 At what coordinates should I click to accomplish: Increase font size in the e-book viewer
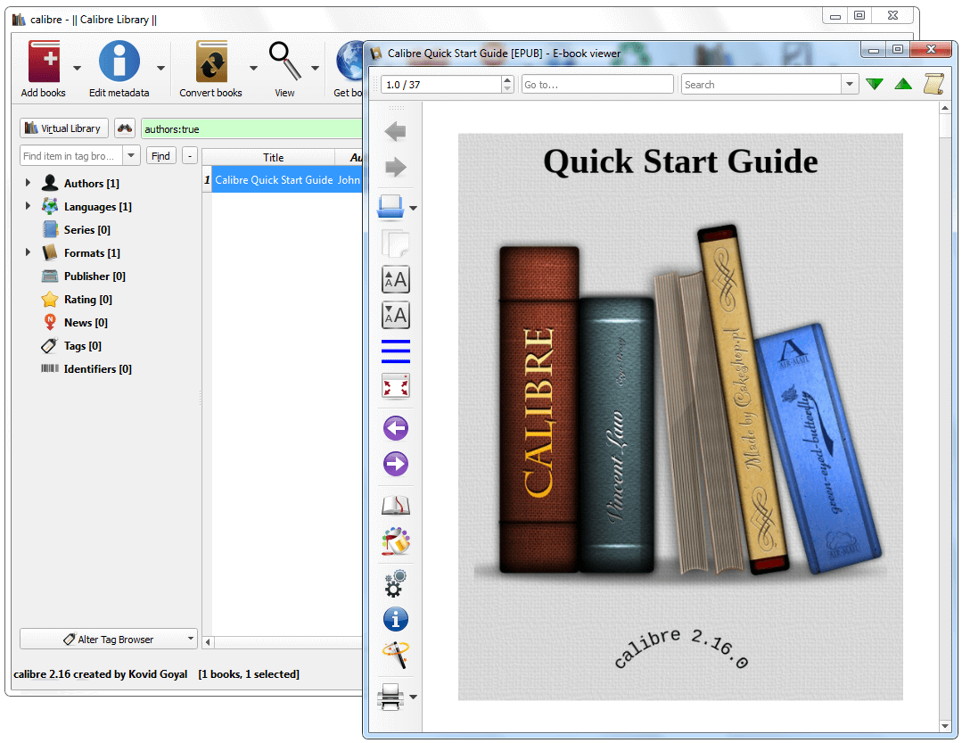pyautogui.click(x=395, y=280)
